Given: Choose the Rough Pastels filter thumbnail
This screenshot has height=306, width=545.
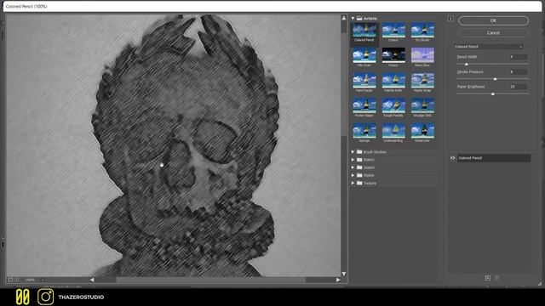Looking at the screenshot, I should pyautogui.click(x=393, y=105).
